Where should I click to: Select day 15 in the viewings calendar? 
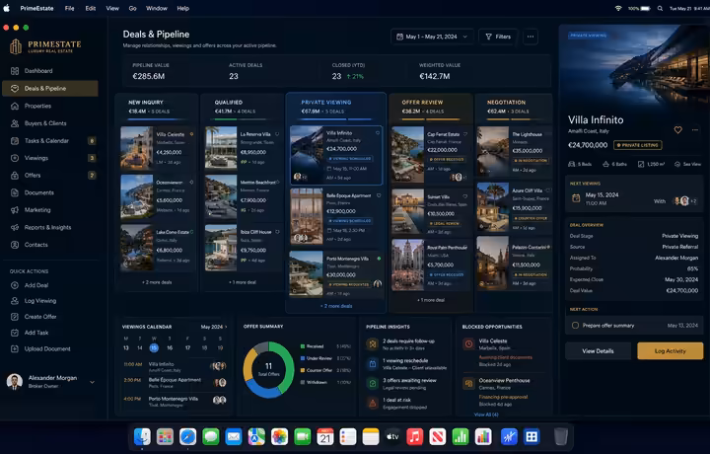[x=154, y=348]
